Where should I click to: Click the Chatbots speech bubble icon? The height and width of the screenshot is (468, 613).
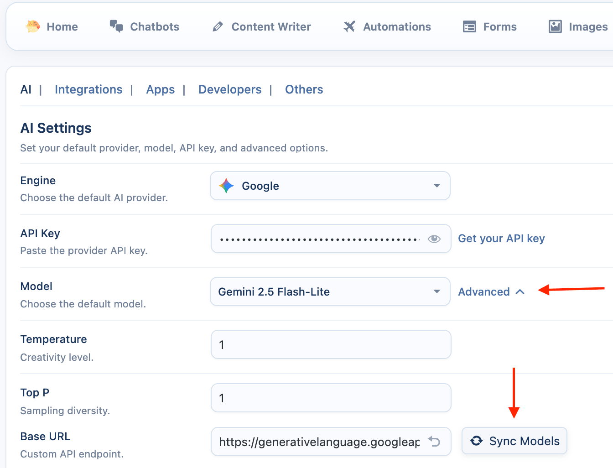tap(116, 26)
